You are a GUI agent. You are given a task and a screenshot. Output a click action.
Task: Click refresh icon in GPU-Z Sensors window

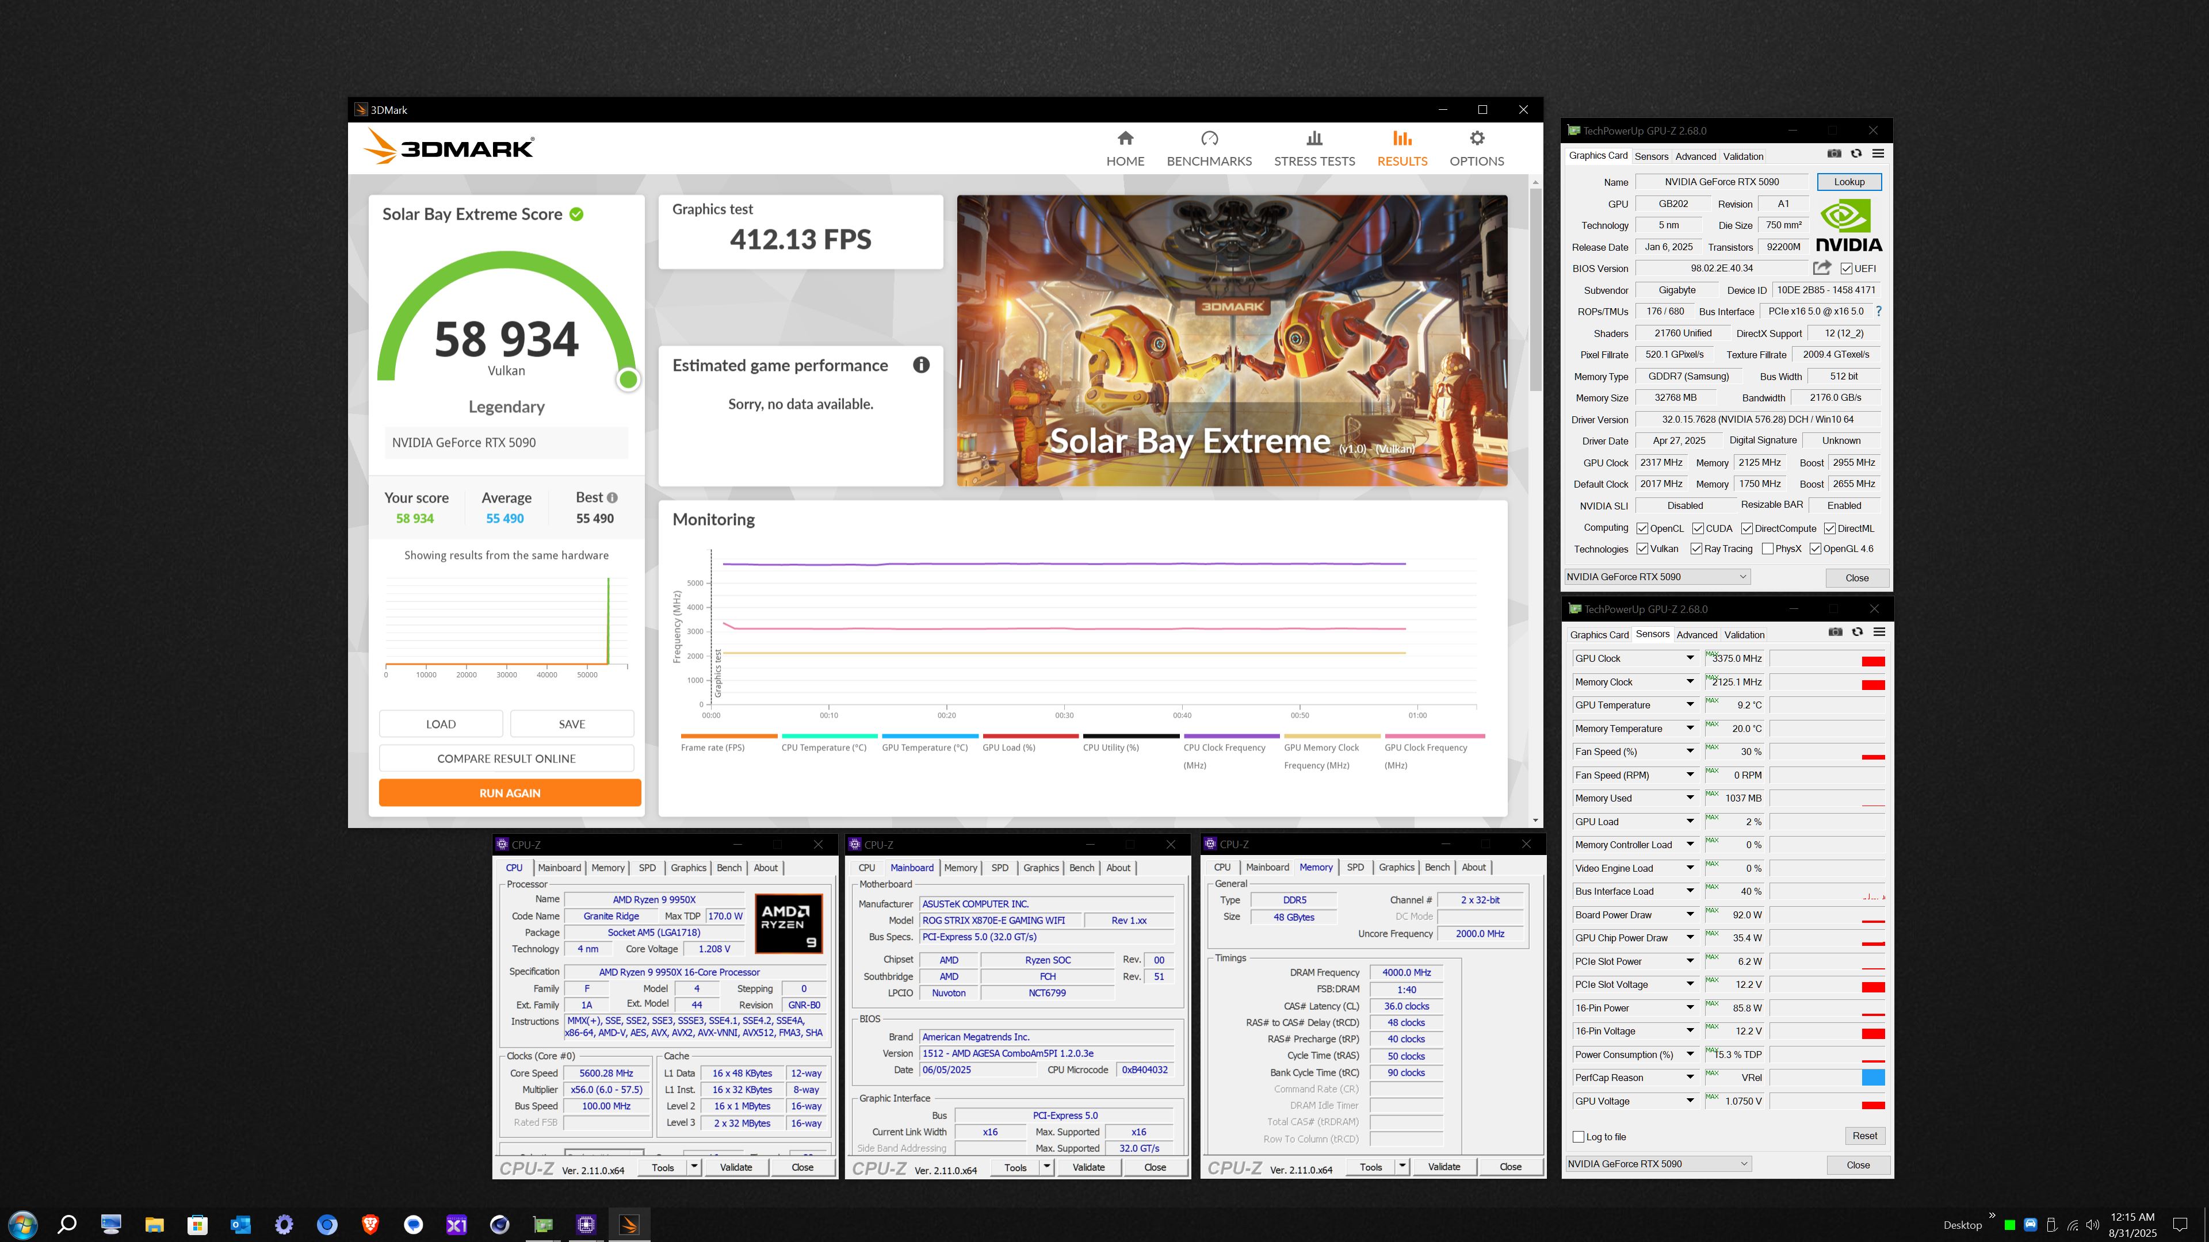pos(1858,632)
